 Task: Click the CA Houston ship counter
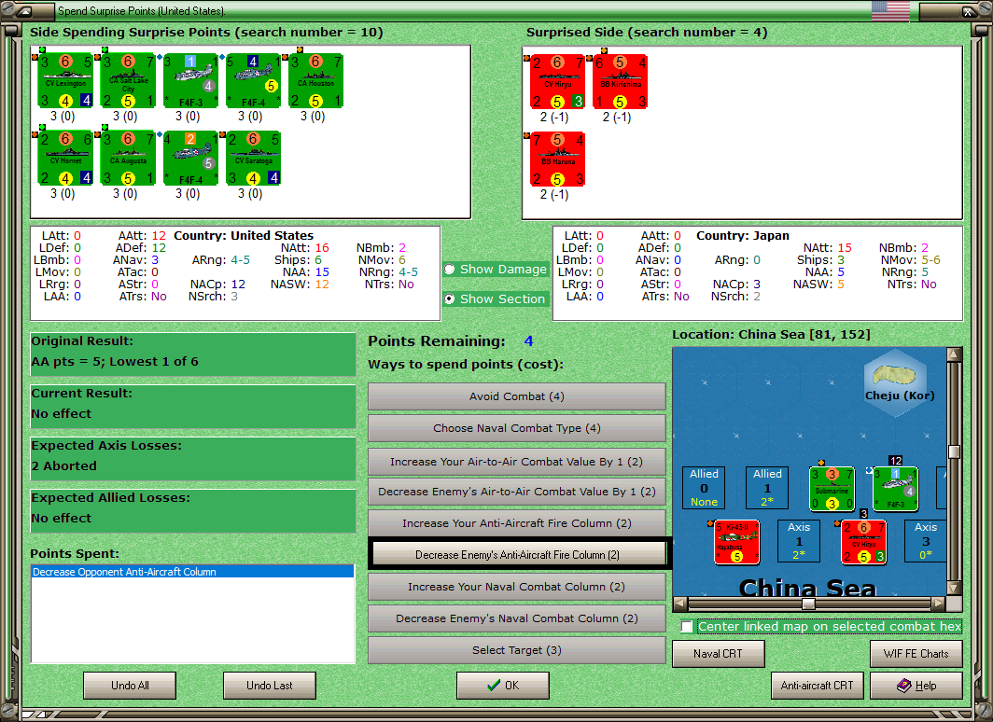coord(316,81)
